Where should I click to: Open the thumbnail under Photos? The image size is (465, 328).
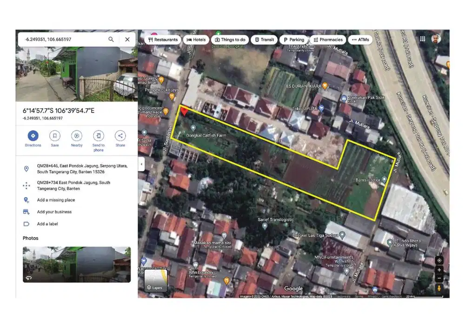point(77,265)
